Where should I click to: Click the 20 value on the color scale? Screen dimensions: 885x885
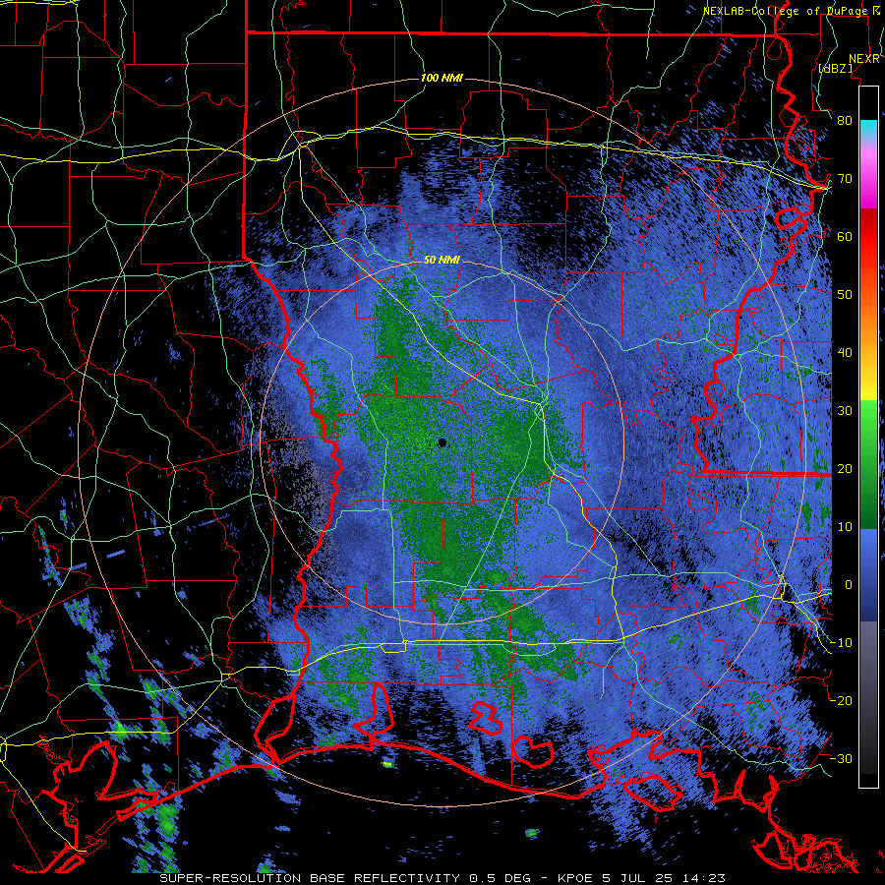pyautogui.click(x=845, y=469)
